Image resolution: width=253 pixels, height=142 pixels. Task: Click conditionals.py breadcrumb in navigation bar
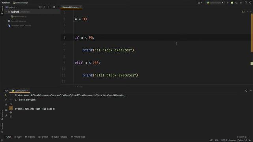[x=21, y=3]
